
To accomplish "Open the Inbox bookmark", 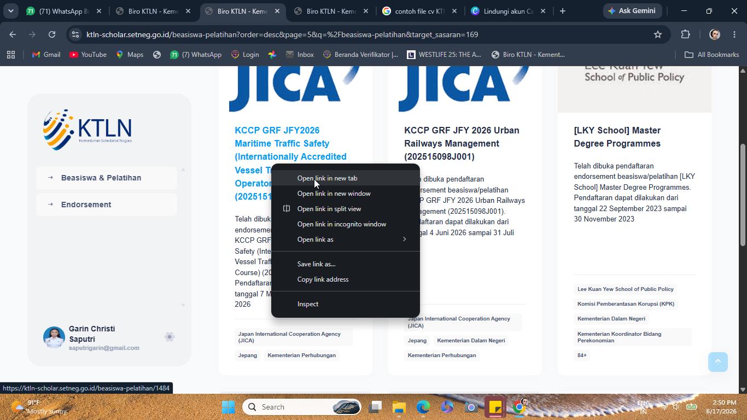I will tap(300, 55).
